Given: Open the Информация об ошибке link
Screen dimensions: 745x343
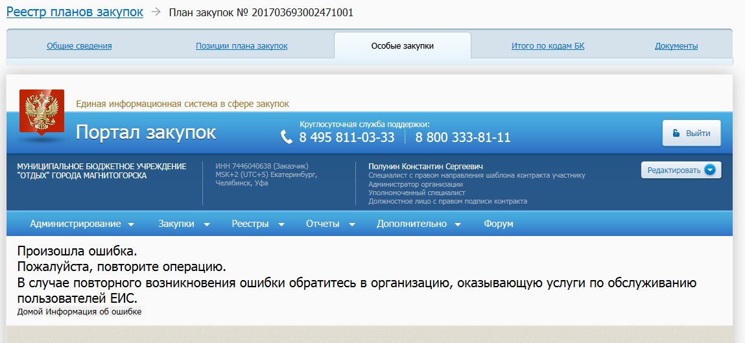Looking at the screenshot, I should [x=94, y=312].
